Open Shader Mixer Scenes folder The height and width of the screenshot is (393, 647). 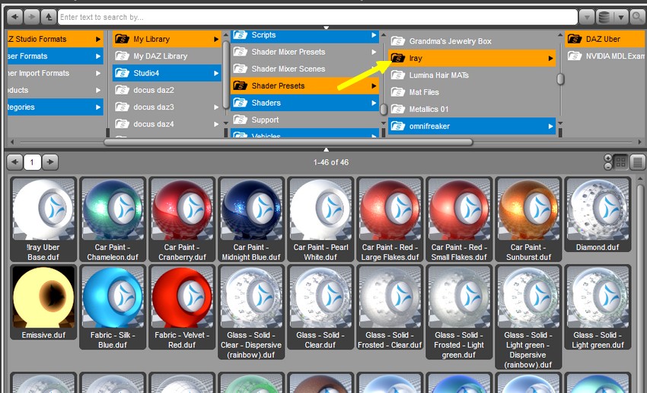coord(304,69)
